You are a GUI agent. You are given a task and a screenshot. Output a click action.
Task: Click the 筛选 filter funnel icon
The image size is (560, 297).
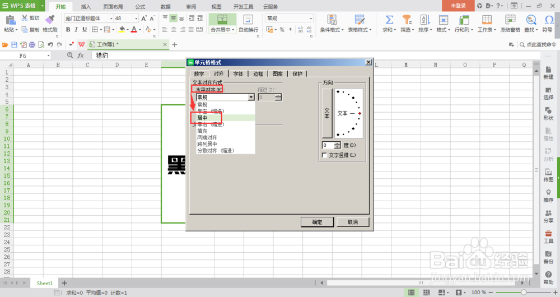(x=407, y=20)
